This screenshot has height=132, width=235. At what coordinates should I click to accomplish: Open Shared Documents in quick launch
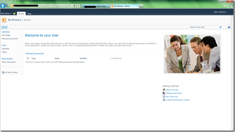pos(10,39)
